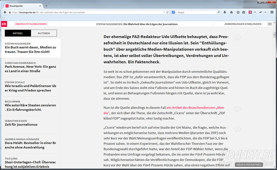This screenshot has width=277, height=170.
Task: Expand the dropdown next to the S extension
Action: (255, 12)
